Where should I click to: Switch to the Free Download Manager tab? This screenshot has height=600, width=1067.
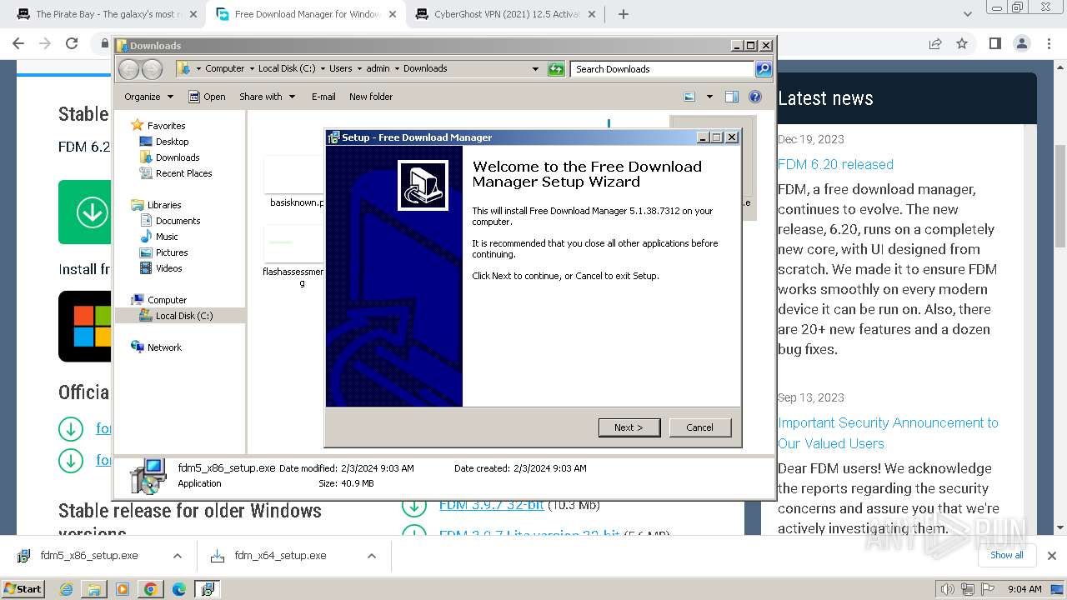click(x=305, y=14)
